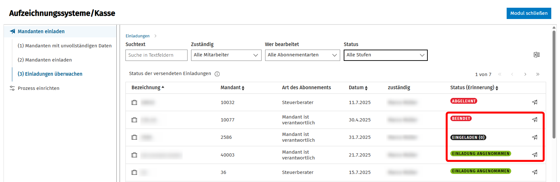Click building icon in Mandant 10077 row
560x182 pixels.
[135, 120]
